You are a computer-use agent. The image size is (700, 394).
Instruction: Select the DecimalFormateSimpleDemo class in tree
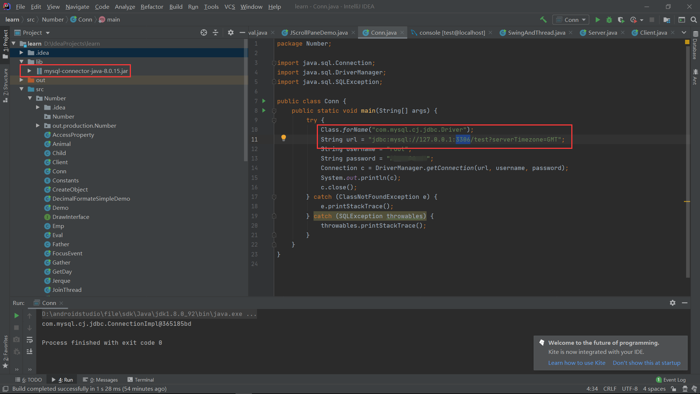[91, 198]
